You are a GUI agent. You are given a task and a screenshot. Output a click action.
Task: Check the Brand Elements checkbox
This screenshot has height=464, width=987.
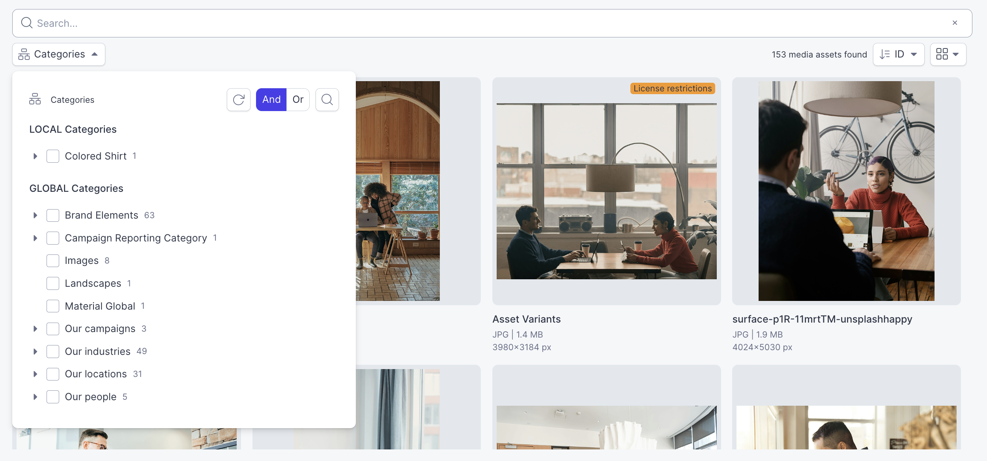53,215
